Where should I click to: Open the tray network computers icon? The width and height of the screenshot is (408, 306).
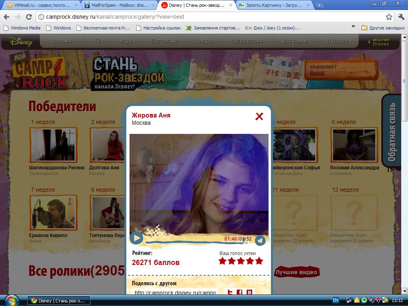(x=349, y=300)
